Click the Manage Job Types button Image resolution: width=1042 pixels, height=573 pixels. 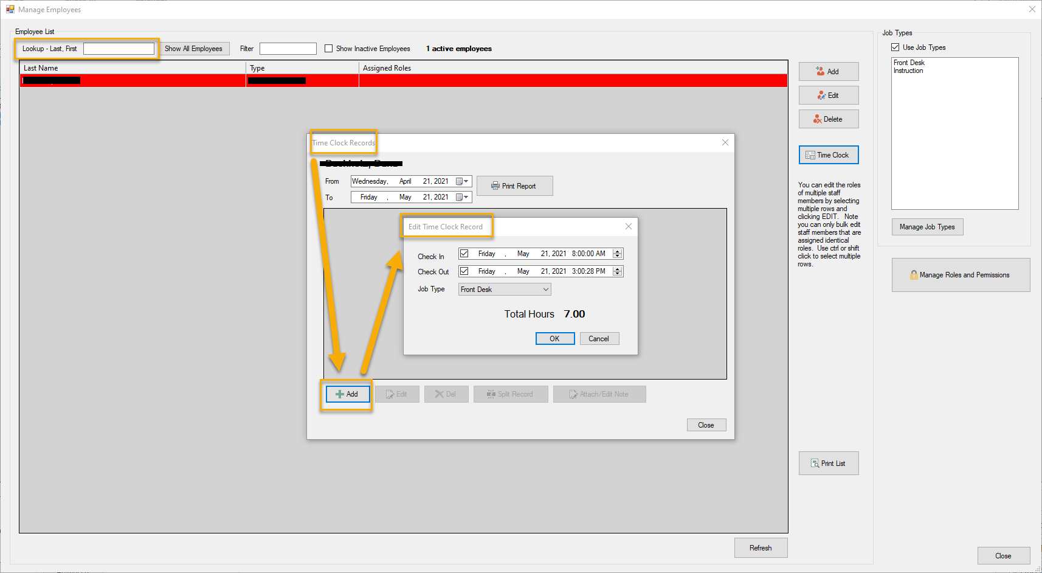tap(927, 227)
